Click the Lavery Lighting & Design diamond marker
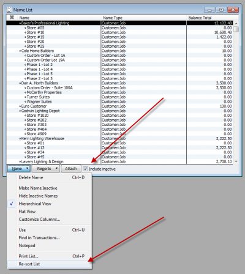Image resolution: width=245 pixels, height=274 pixels. [20, 161]
